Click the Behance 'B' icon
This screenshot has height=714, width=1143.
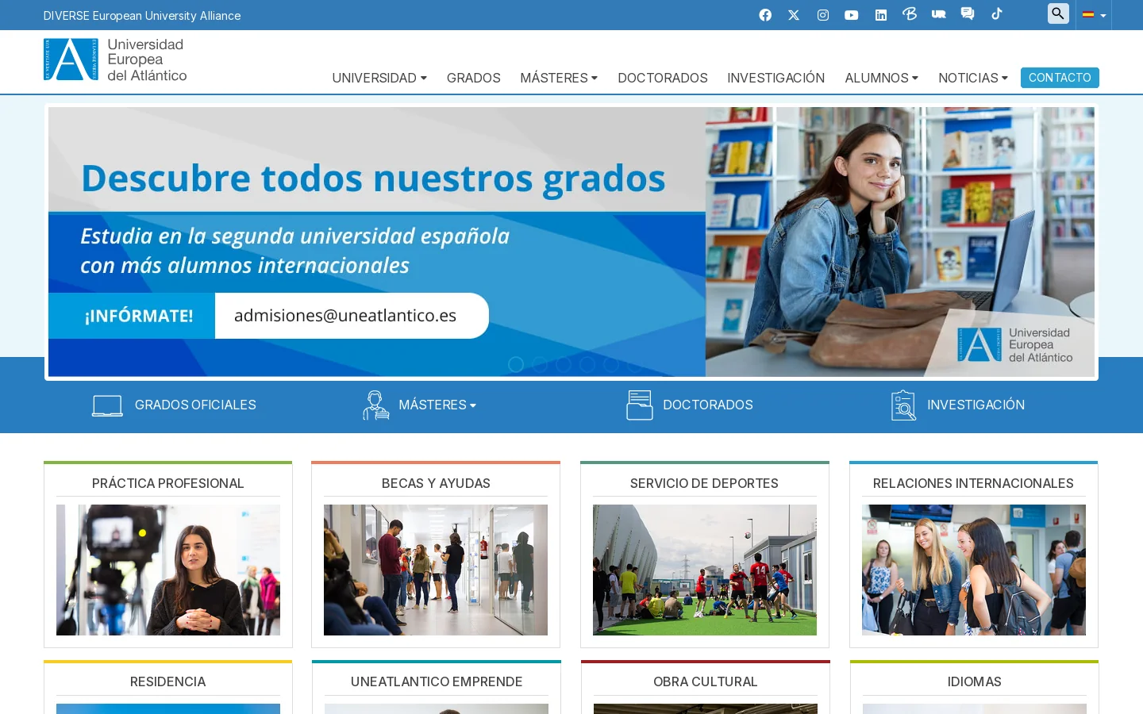910,13
